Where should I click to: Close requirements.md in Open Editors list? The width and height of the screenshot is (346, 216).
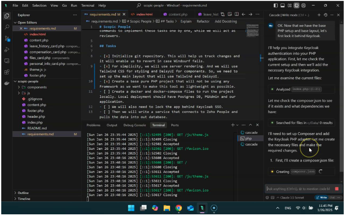[x=21, y=28]
